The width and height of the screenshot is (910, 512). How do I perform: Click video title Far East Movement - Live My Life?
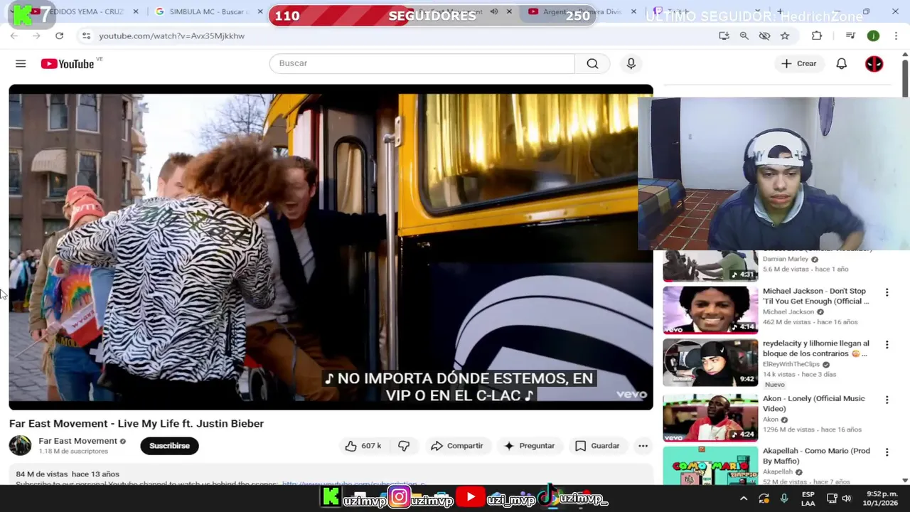136,423
